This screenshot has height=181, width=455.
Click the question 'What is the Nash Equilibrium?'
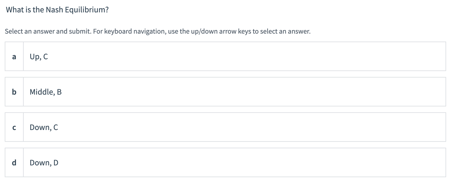click(x=57, y=9)
